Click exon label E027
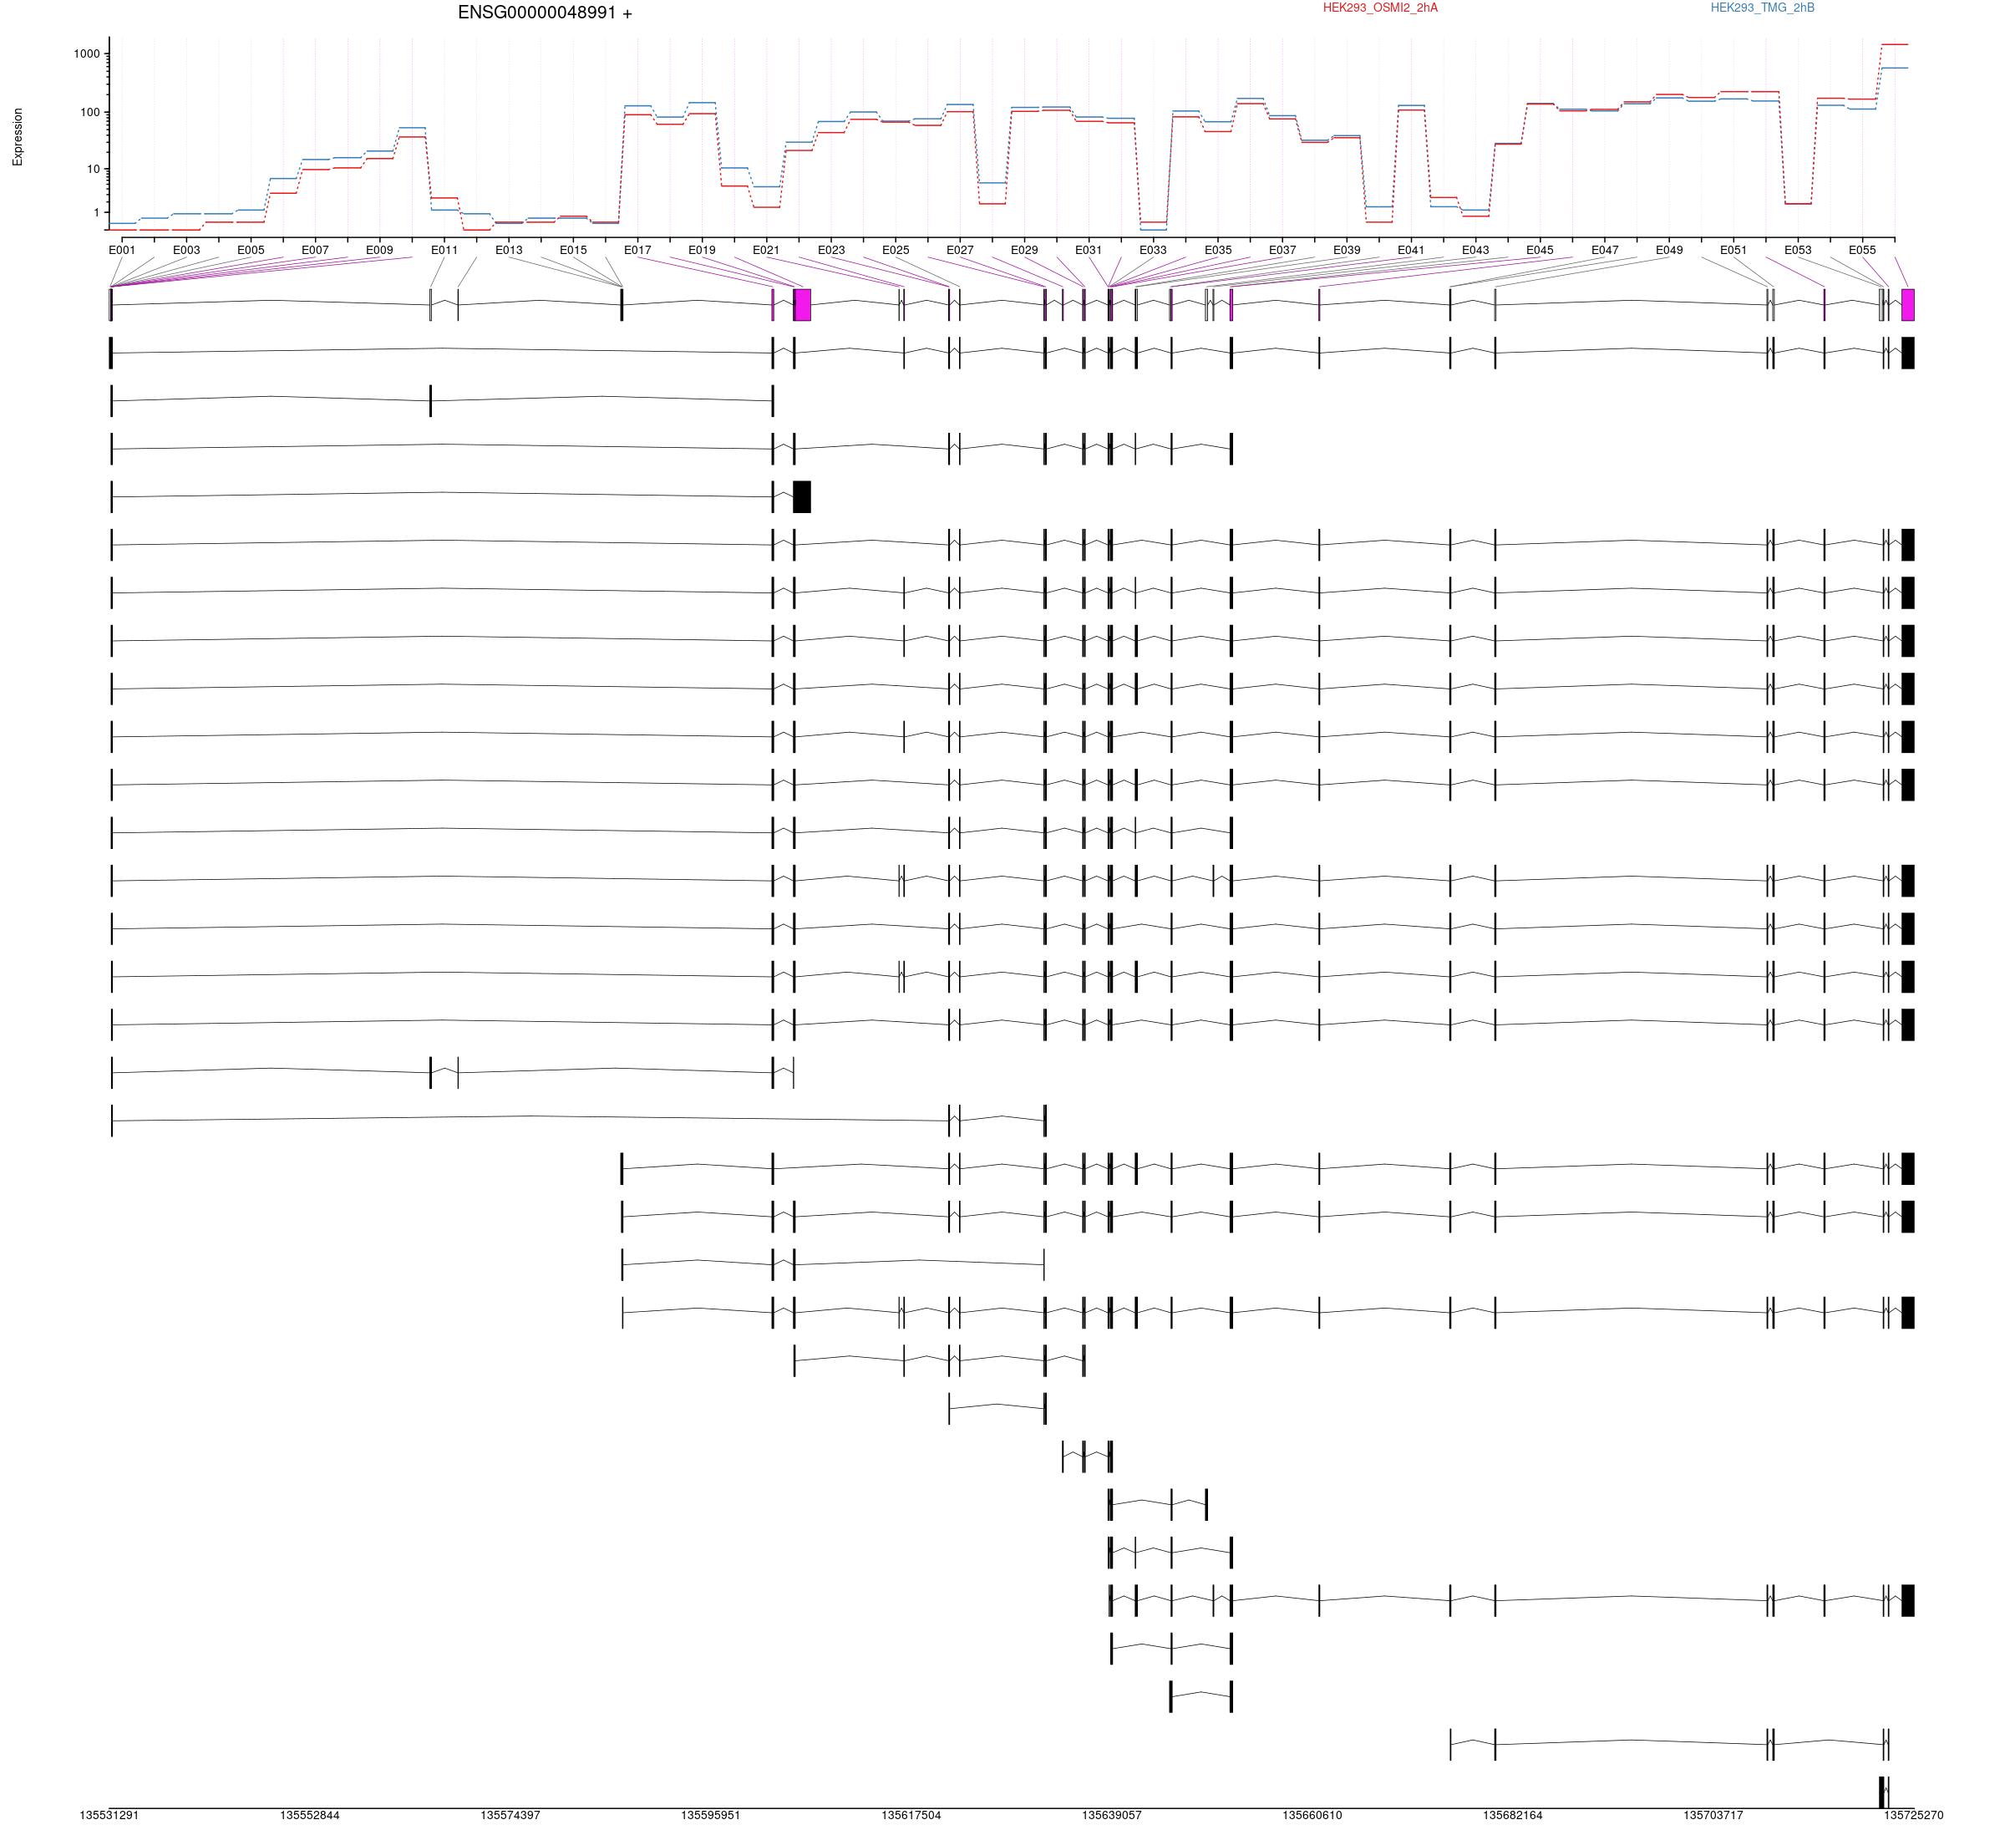Screen dimensions: 2005x1830 click(960, 251)
